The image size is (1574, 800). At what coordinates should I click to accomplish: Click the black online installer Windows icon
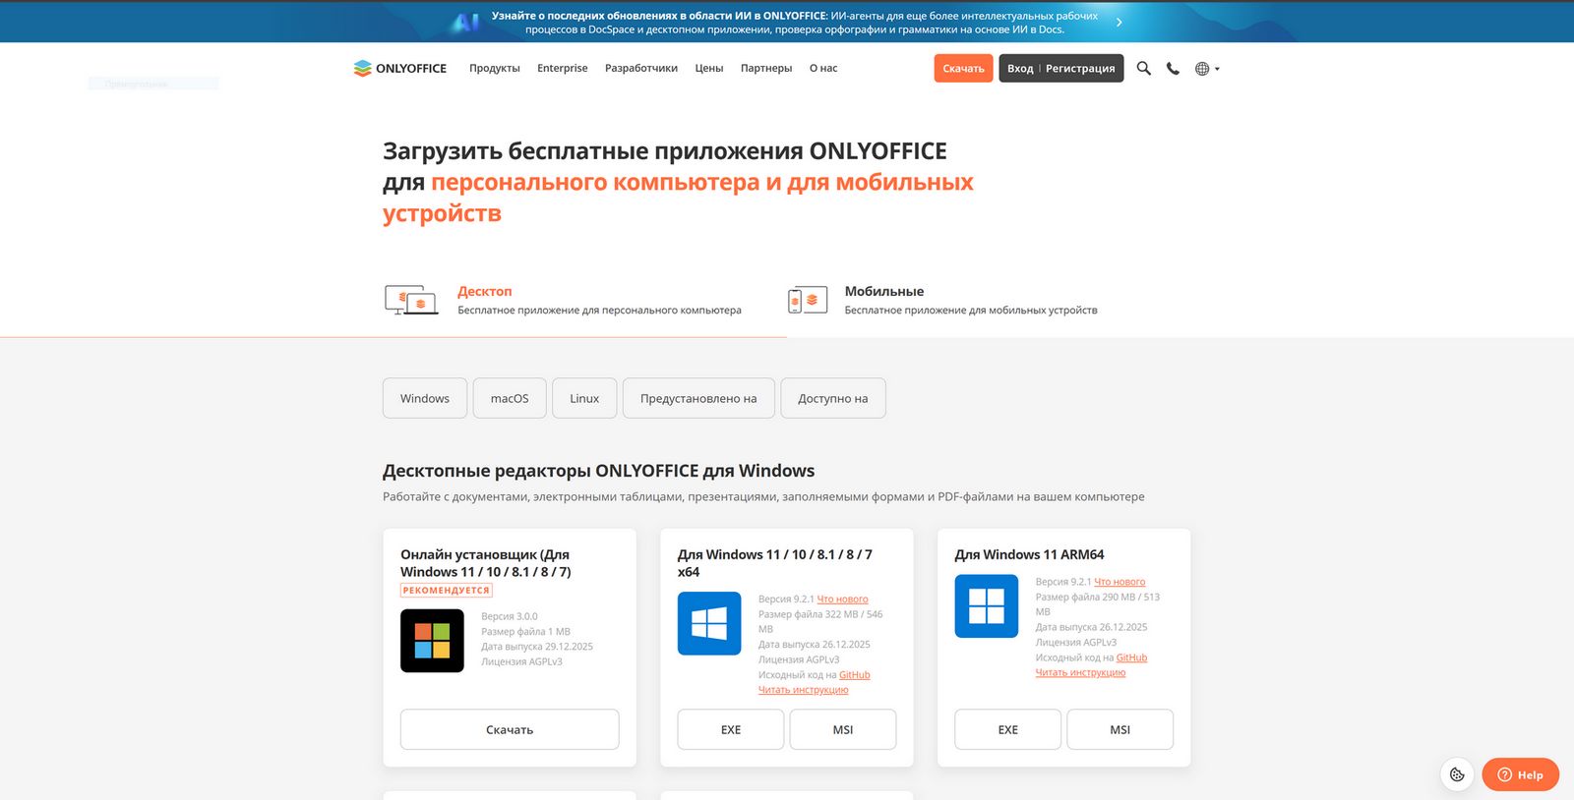[432, 641]
